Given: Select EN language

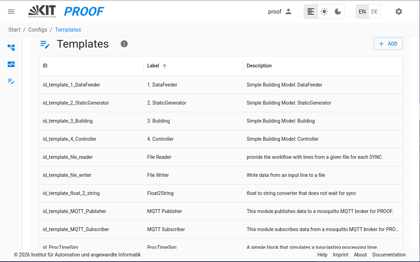Looking at the screenshot, I should (362, 11).
